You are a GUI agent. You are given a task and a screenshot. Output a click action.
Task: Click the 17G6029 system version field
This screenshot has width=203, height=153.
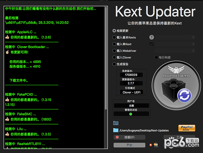pos(131,75)
